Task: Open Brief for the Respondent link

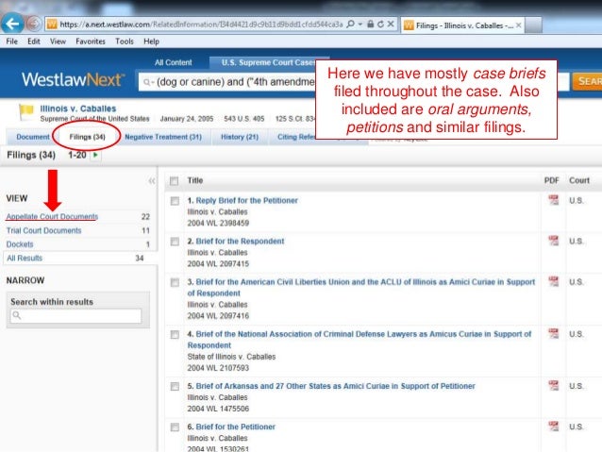Action: click(x=240, y=242)
